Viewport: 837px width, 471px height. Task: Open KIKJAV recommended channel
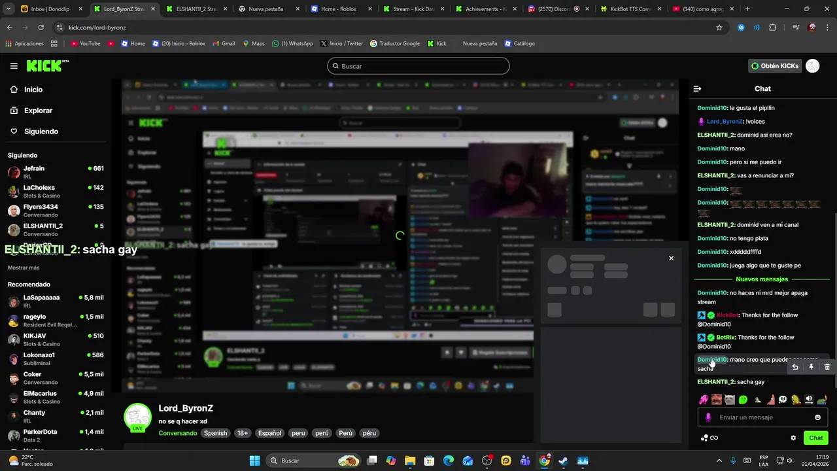56,340
